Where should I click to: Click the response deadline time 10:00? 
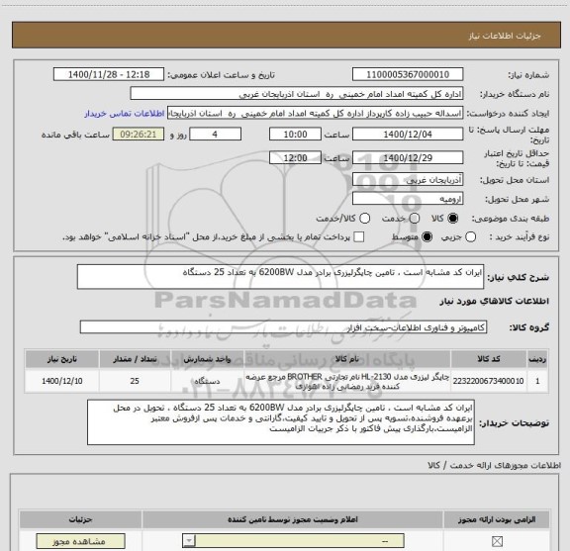click(x=295, y=135)
